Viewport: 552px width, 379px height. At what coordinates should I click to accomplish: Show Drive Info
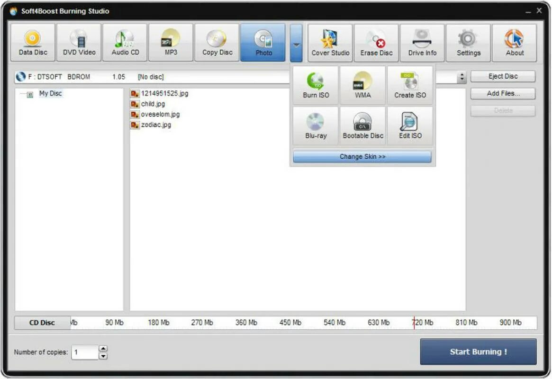[422, 43]
